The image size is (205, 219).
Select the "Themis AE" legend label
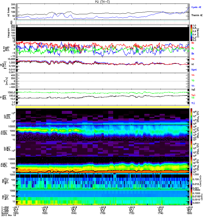point(197,15)
